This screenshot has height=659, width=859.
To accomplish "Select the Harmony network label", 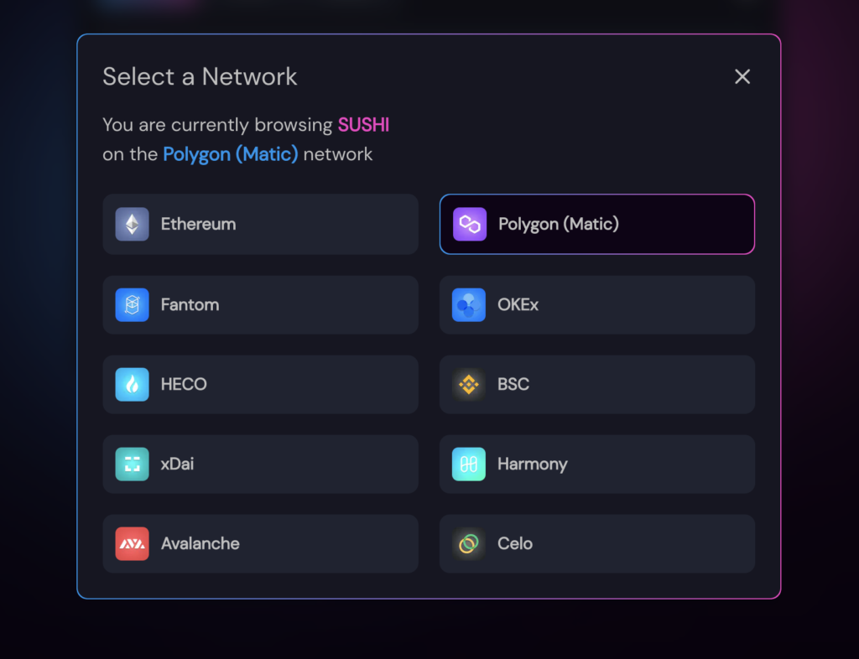I will point(533,464).
